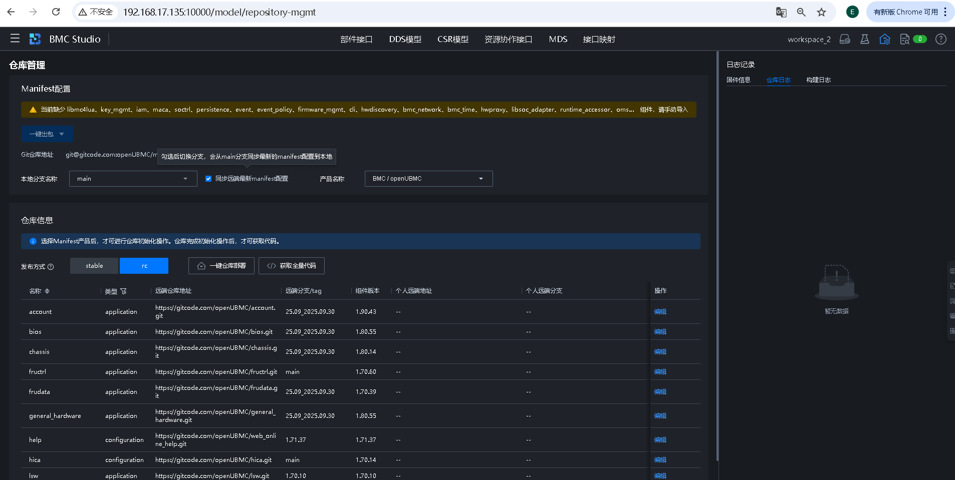Open the 产品名称 BMC / openUBMC dropdown
Viewport: 955px width, 480px height.
(428, 179)
